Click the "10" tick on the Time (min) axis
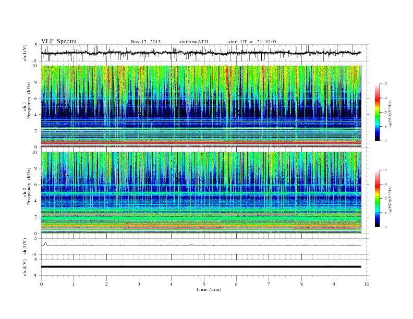 coord(367,284)
